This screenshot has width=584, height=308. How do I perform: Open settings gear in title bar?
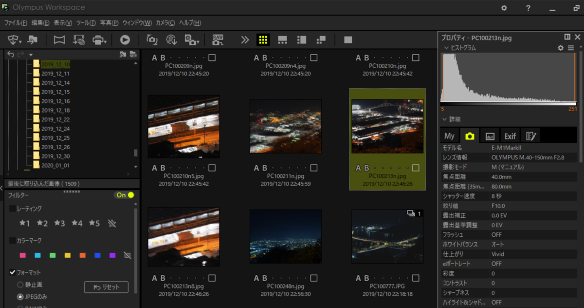tap(504, 8)
